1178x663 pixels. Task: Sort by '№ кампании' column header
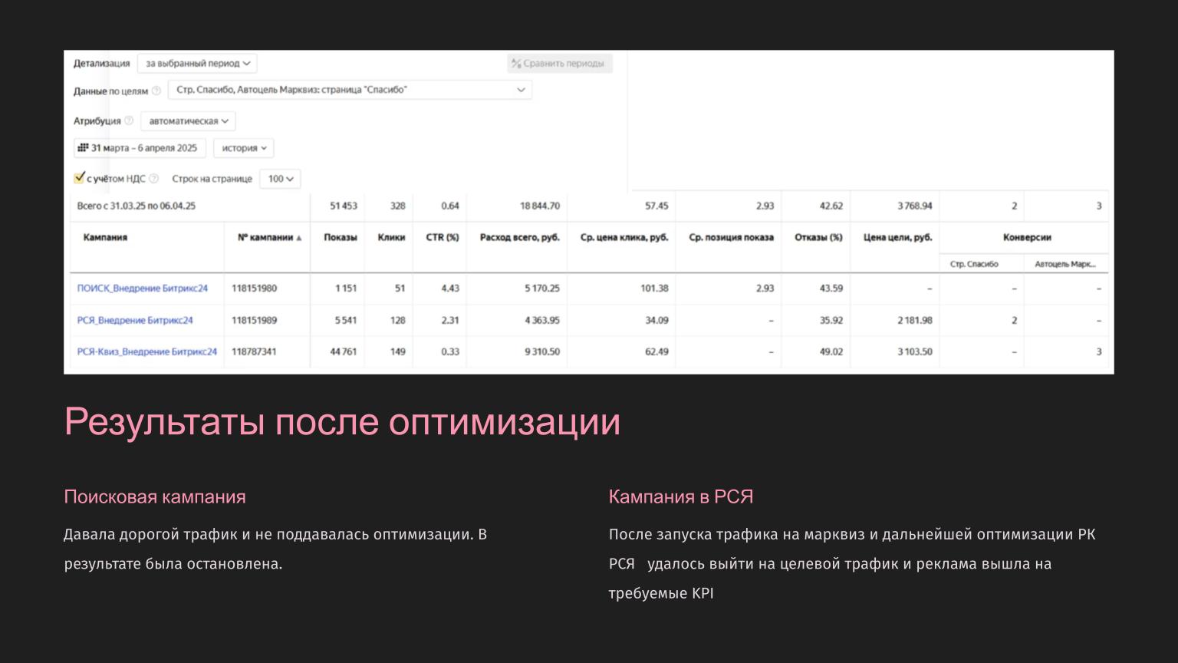coord(265,238)
